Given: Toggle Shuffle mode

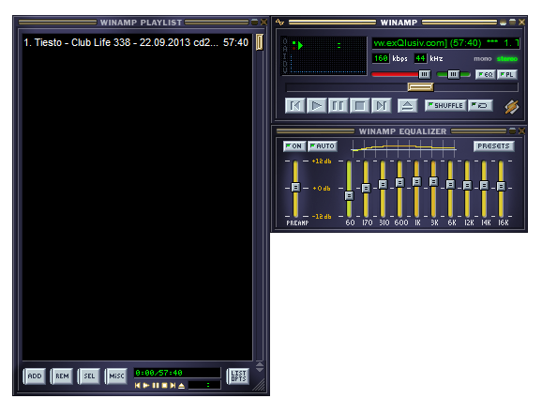Looking at the screenshot, I should (445, 105).
